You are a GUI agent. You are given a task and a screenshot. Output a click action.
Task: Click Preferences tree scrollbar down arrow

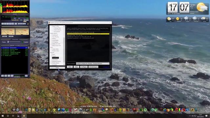point(64,65)
